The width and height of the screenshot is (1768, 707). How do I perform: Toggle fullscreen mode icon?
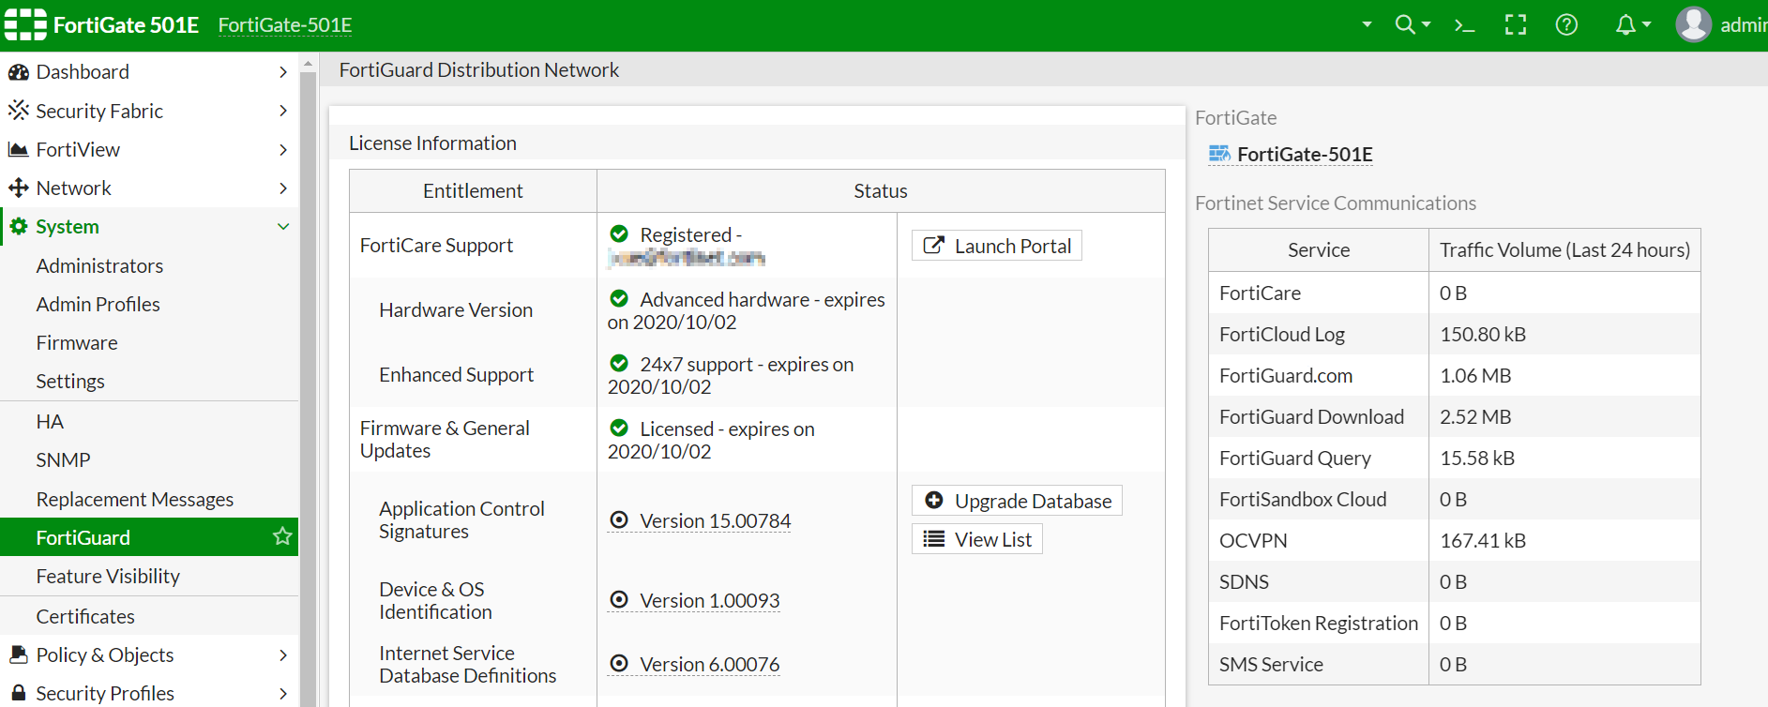tap(1516, 24)
